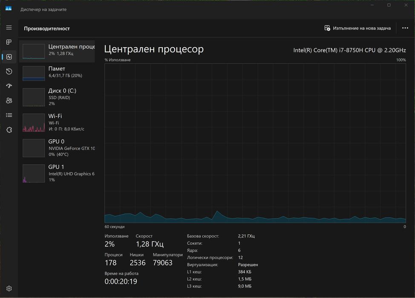Click the Виртуализация Разрешен value

[248, 264]
